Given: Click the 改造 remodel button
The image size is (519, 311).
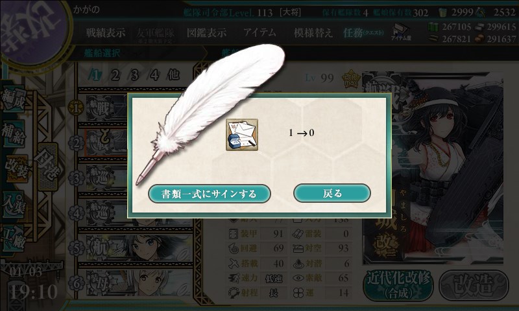Looking at the screenshot, I should coord(474,285).
